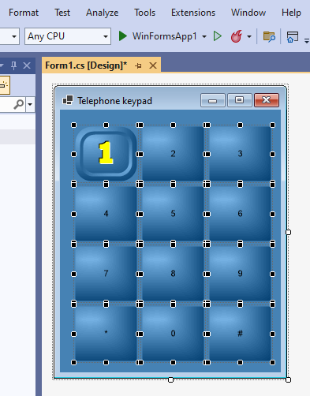This screenshot has width=310, height=396.
Task: Select keypad button 5 in the designer
Action: tap(173, 214)
